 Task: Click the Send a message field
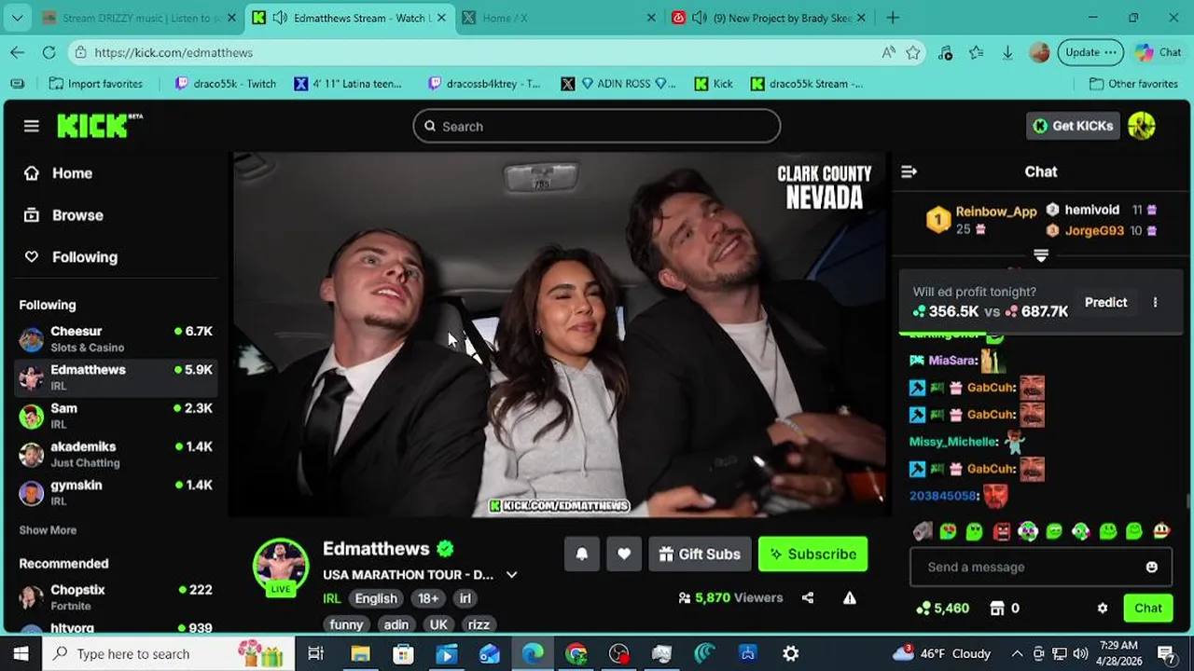(1026, 567)
